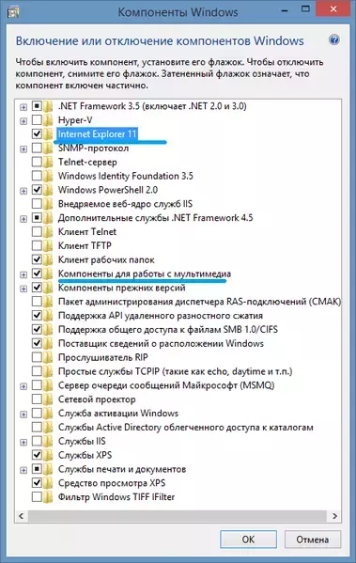Select Windows Identity Foundation 3.5 entry
The width and height of the screenshot is (356, 563).
(126, 176)
